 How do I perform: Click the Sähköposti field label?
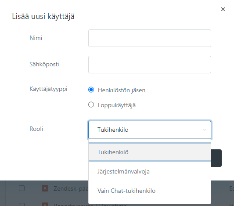pos(44,64)
